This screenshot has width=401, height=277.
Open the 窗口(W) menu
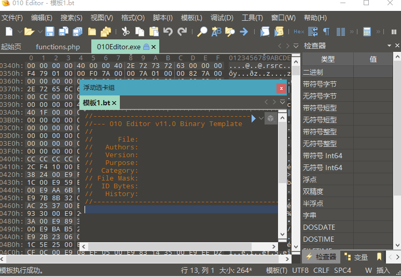[283, 18]
